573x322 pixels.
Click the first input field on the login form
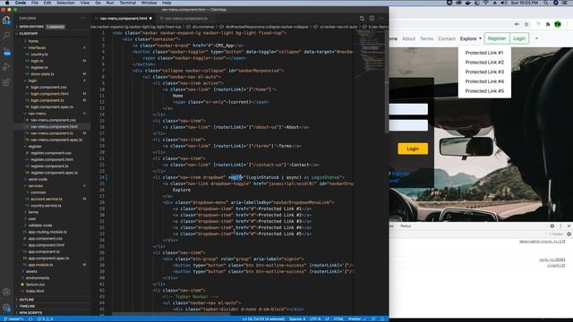(x=408, y=109)
